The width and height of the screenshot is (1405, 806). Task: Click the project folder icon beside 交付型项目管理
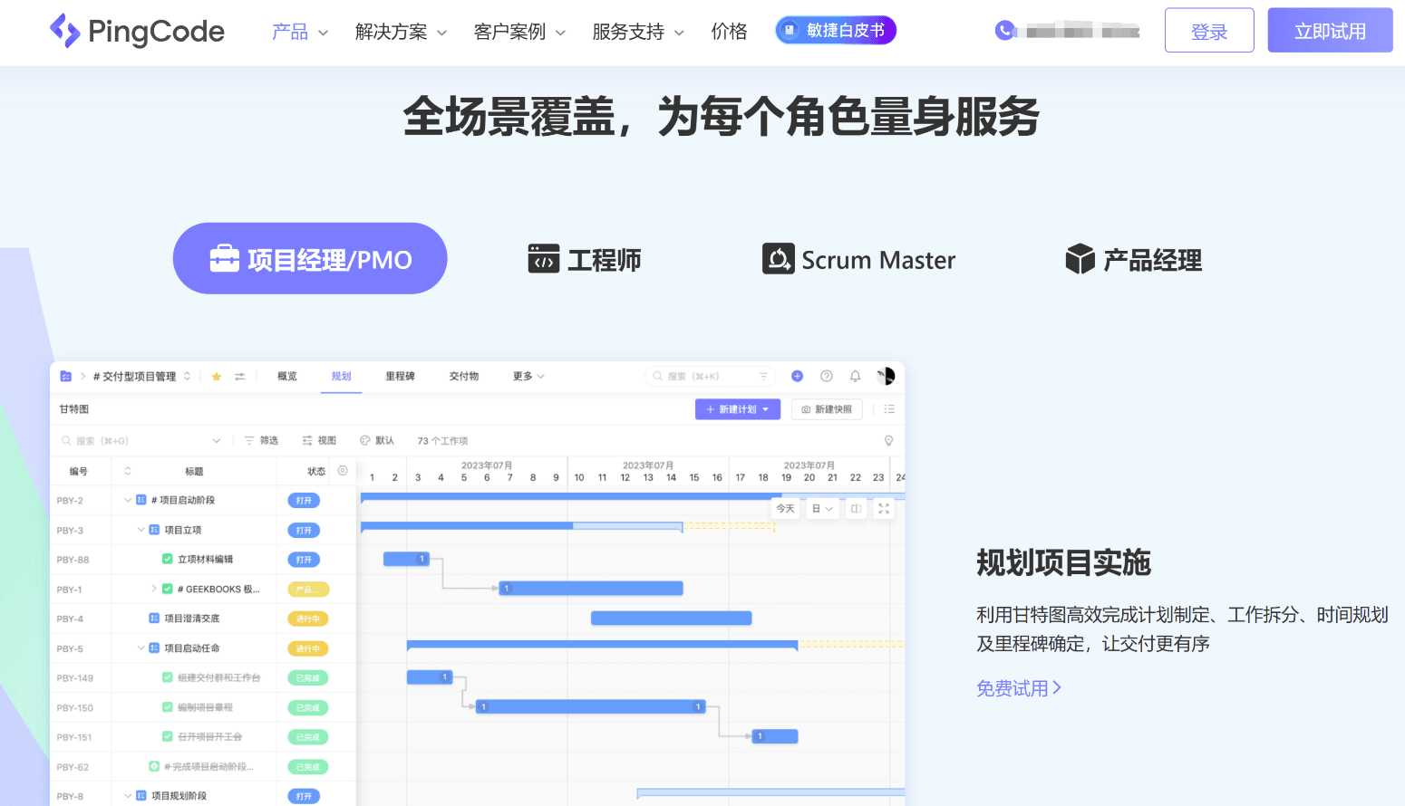tap(65, 377)
